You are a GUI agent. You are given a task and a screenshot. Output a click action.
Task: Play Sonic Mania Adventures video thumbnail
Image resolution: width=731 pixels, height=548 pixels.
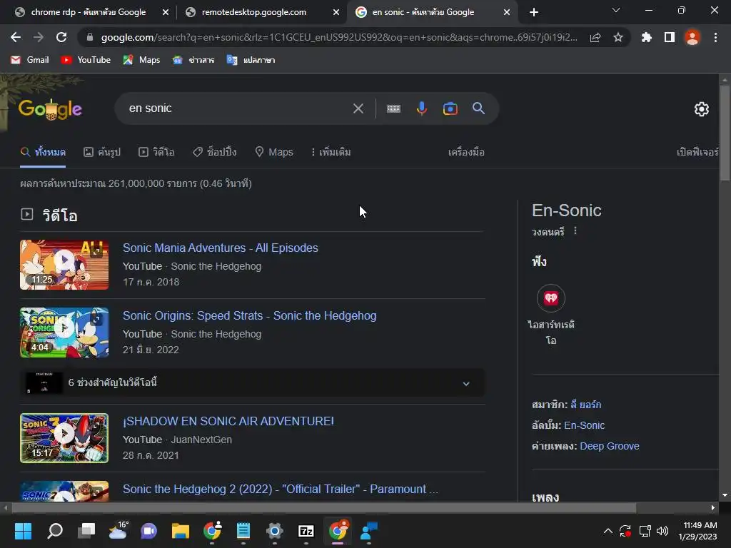(x=64, y=265)
